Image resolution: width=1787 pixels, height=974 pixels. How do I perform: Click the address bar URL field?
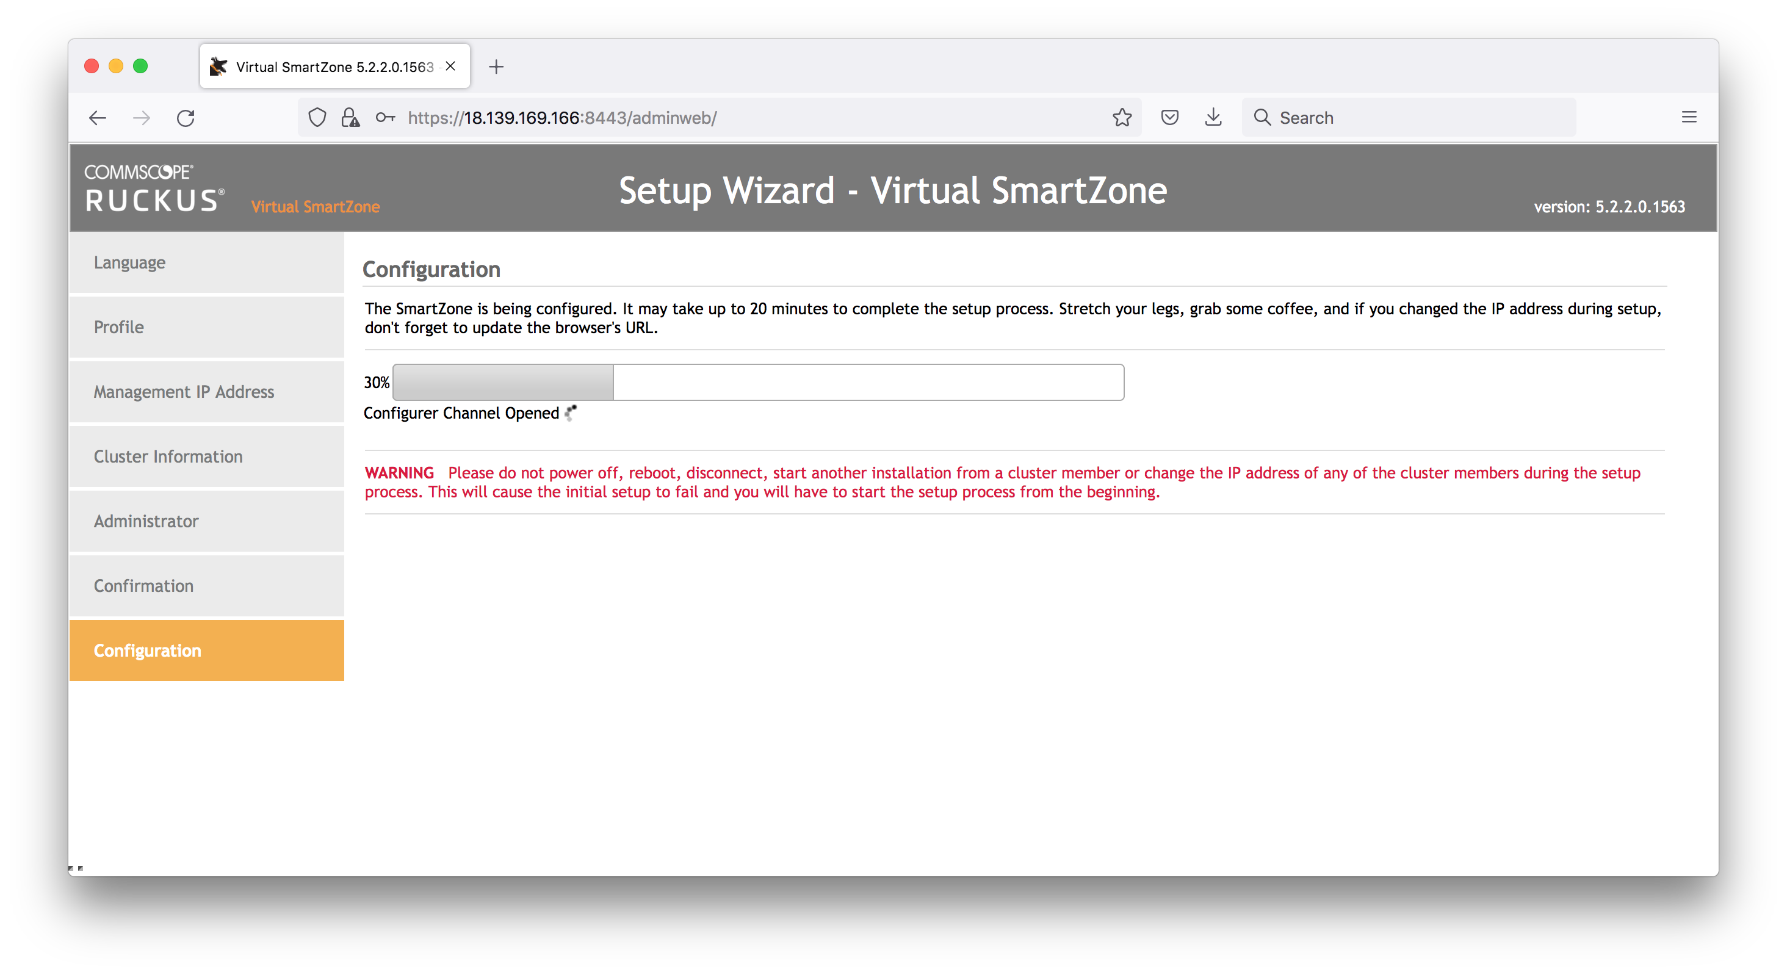[x=720, y=118]
